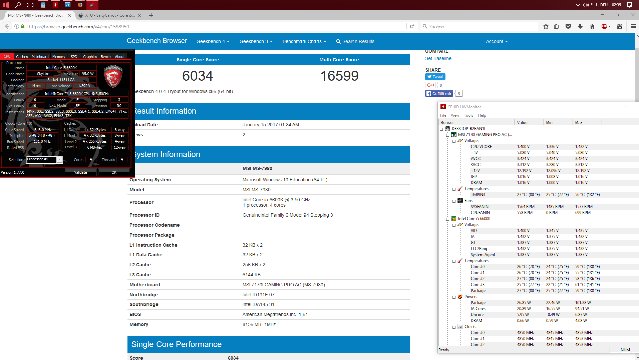Open the Benchmark Charts dropdown
Screen dimensions: 639x360
click(x=304, y=41)
